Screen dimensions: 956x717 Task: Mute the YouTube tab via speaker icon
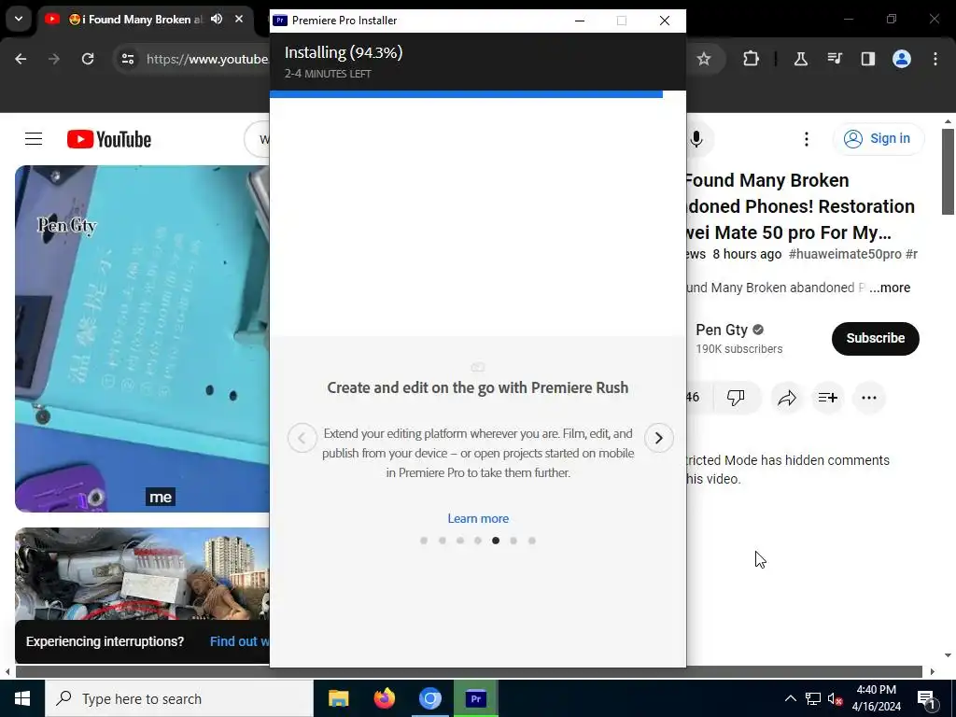pyautogui.click(x=217, y=19)
